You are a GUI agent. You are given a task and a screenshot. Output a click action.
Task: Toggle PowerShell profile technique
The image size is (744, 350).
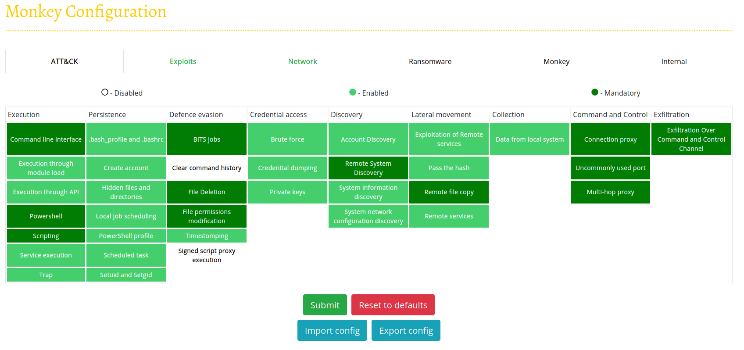(126, 236)
